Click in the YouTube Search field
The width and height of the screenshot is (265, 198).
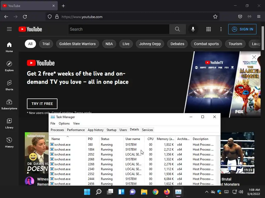119,29
